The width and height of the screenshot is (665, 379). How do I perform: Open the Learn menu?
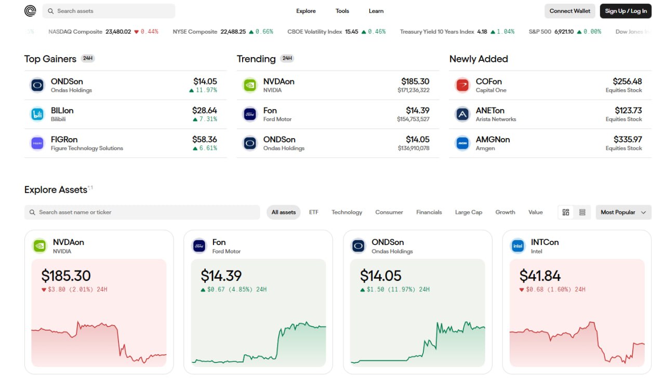pos(376,11)
